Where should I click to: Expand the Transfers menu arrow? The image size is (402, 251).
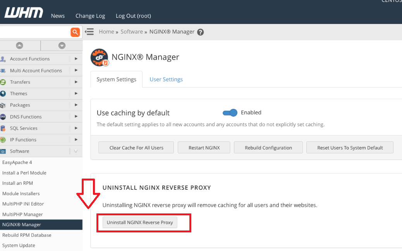pyautogui.click(x=76, y=82)
